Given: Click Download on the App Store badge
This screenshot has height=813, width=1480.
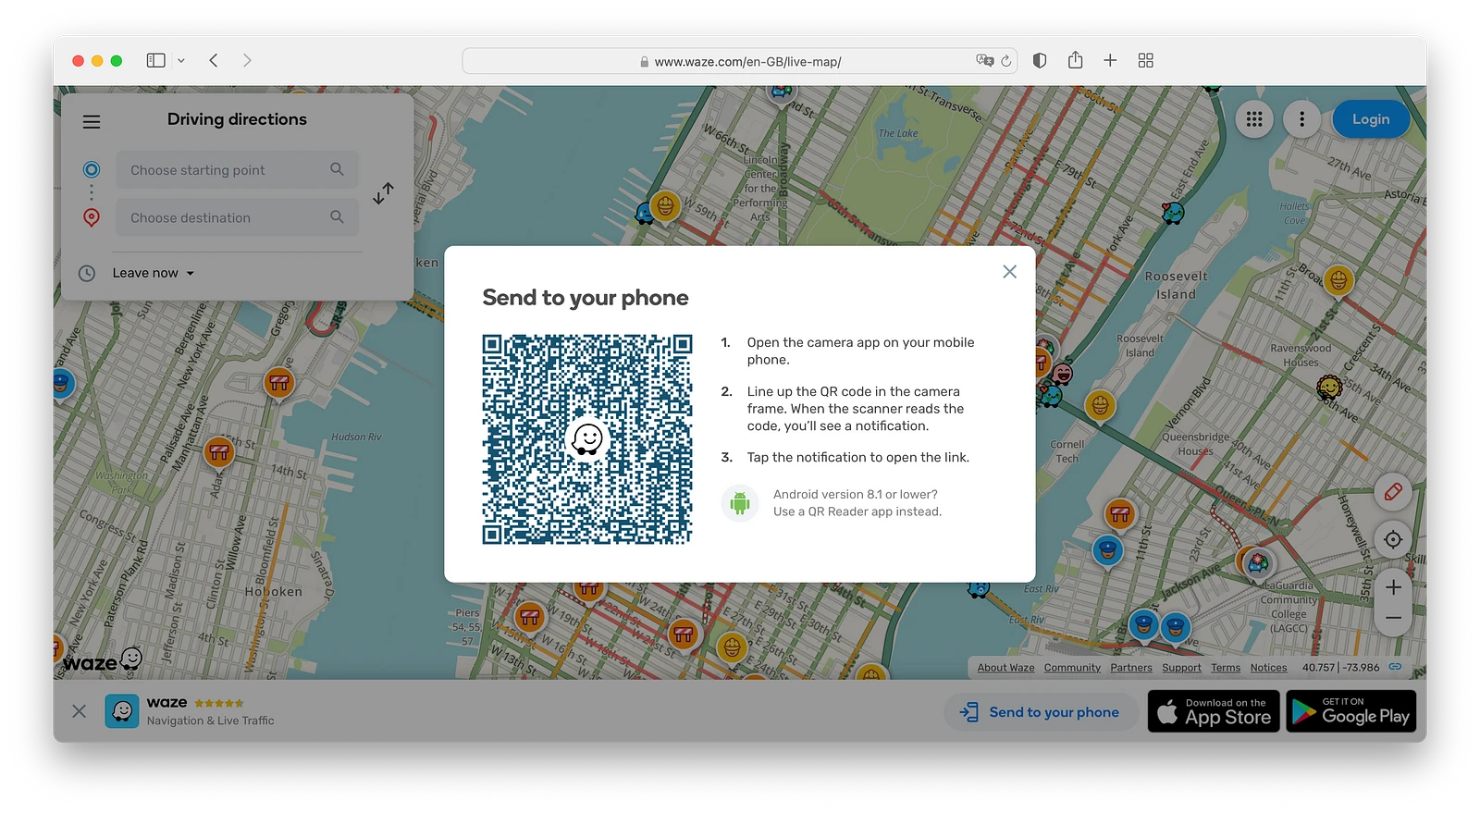Looking at the screenshot, I should pos(1214,711).
